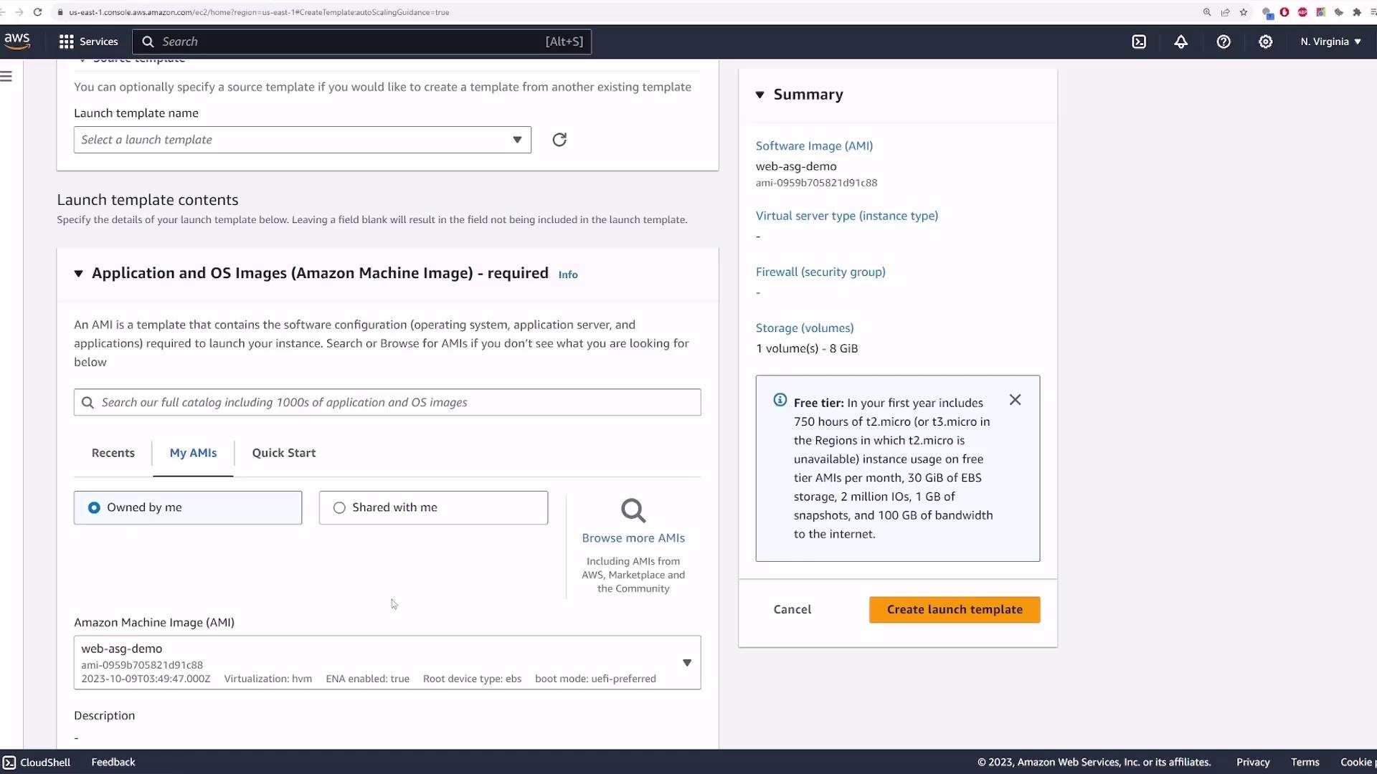Click the Browse more AMIs magnifier
Image resolution: width=1377 pixels, height=774 pixels.
(633, 511)
